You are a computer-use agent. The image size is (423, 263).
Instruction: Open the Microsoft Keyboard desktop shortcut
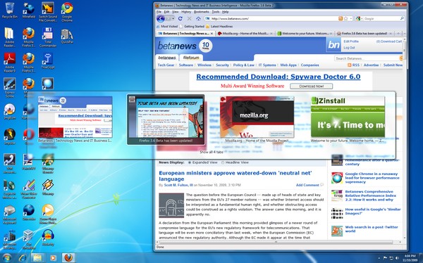pyautogui.click(x=9, y=214)
